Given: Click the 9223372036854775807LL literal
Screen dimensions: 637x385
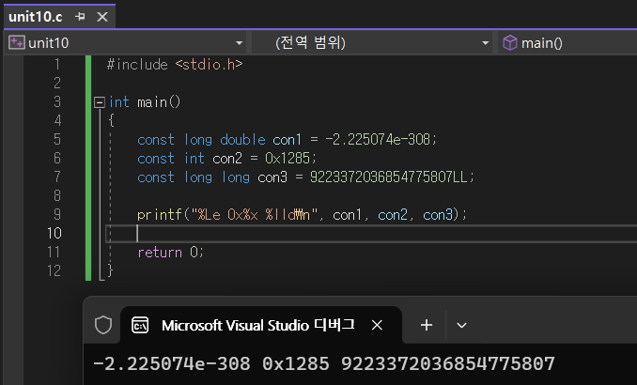Looking at the screenshot, I should [388, 177].
